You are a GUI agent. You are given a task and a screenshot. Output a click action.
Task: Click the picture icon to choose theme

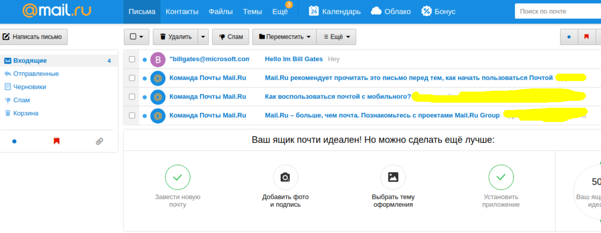click(393, 177)
